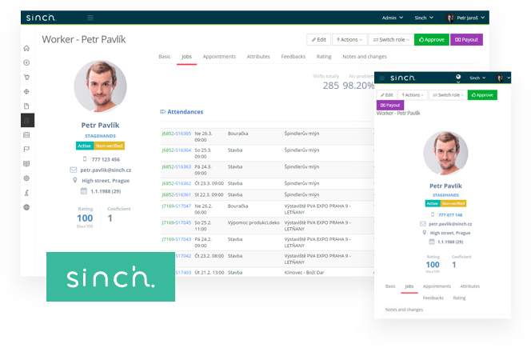
Task: Click the shopping cart sidebar icon
Action: coord(26,77)
